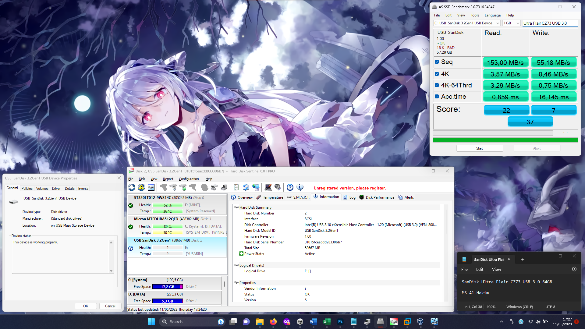This screenshot has width=585, height=329.
Task: Switch to the Temperature tab
Action: 270,197
